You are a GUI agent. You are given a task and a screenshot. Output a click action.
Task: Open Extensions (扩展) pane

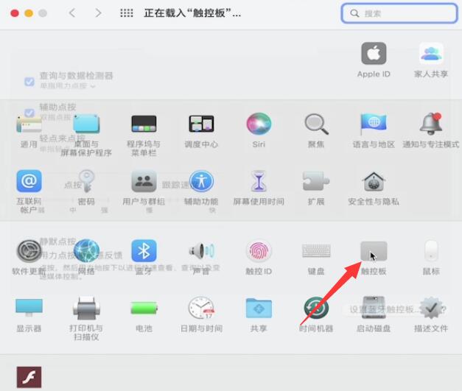316,181
